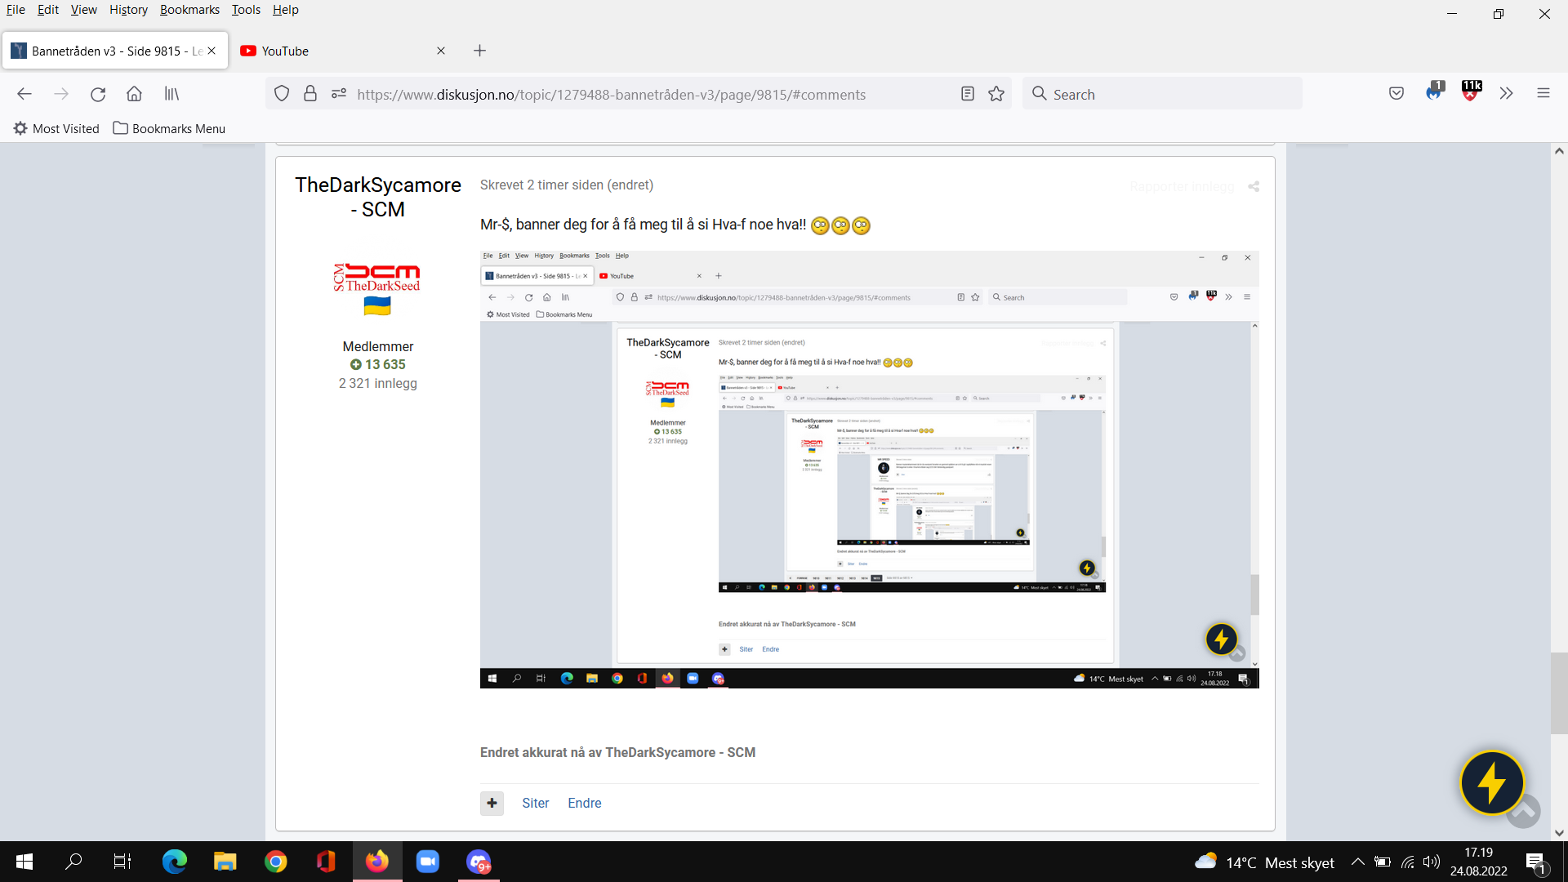The height and width of the screenshot is (882, 1568).
Task: Open the browser home page
Action: click(x=134, y=94)
